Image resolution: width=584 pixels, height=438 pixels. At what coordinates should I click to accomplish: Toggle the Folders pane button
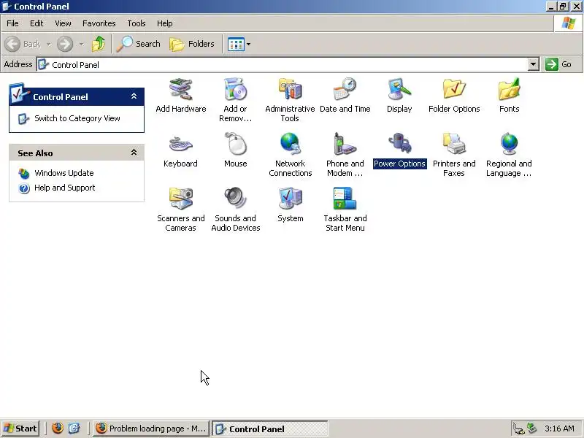[x=192, y=44]
